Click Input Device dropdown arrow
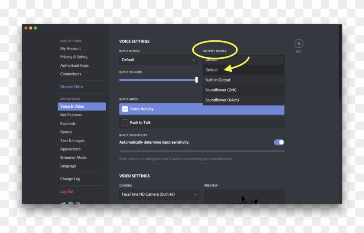This screenshot has width=364, height=233. [x=193, y=60]
